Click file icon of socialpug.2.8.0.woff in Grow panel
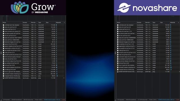Image resolution: width=180 pixels, height=101 pixels. (3, 70)
